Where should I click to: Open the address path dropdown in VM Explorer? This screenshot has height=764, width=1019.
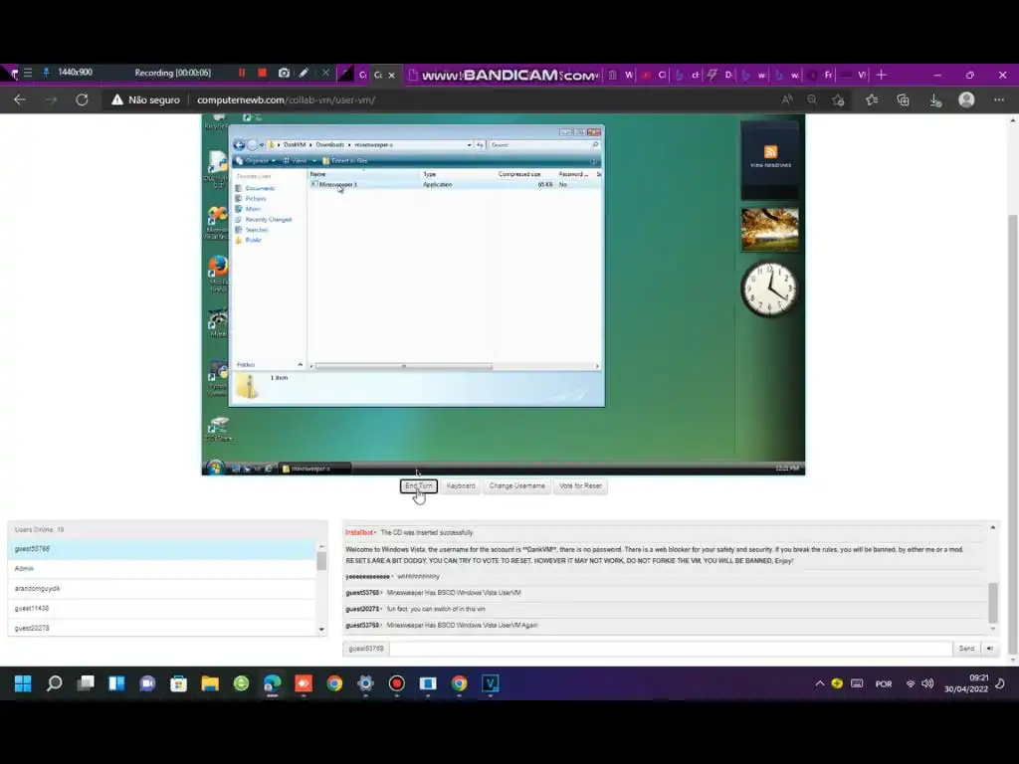[x=470, y=145]
